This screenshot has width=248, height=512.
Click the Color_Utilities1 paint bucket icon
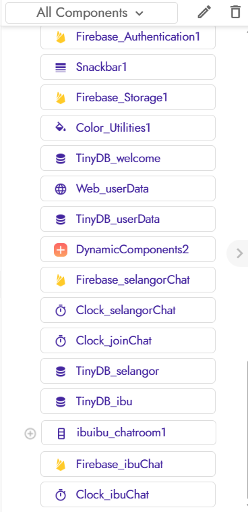point(61,128)
